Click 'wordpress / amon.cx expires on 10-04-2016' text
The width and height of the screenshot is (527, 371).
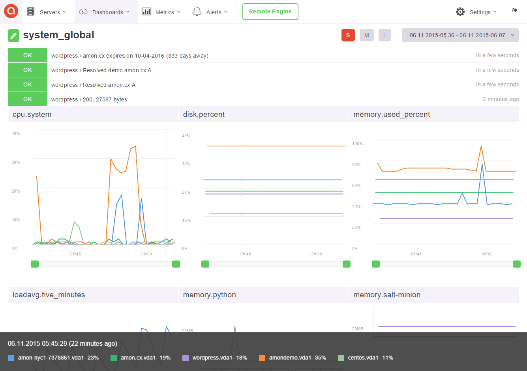coord(130,56)
